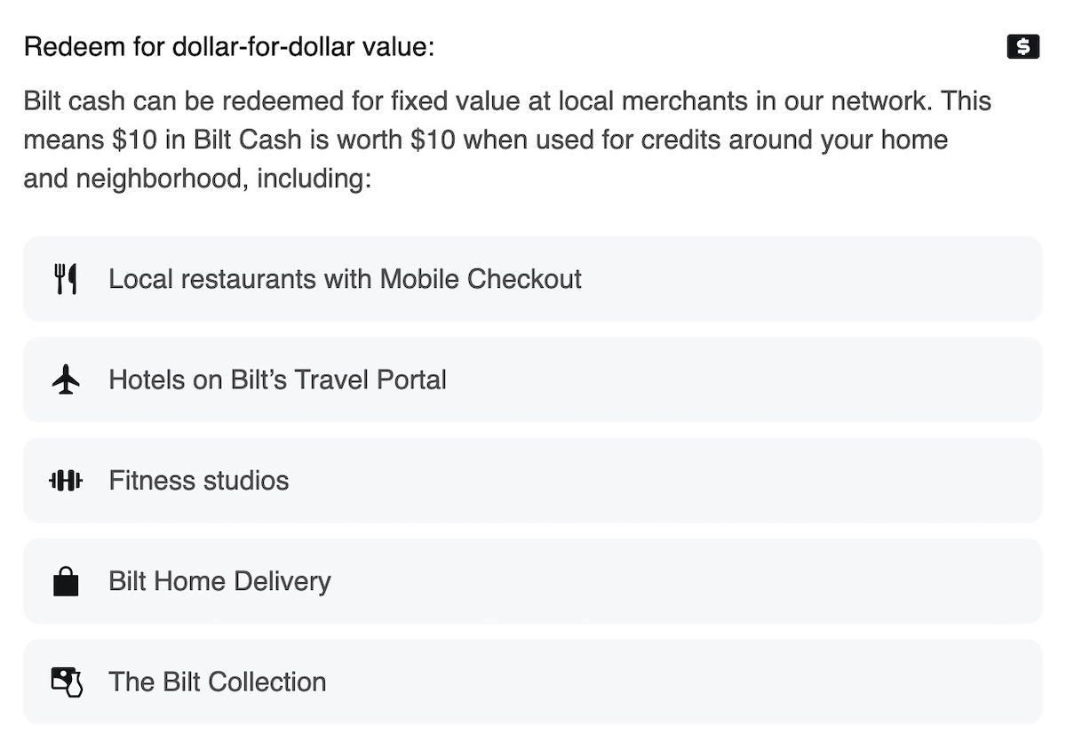
Task: Click the line starting "means $10 in Bilt Cash"
Action: (485, 140)
